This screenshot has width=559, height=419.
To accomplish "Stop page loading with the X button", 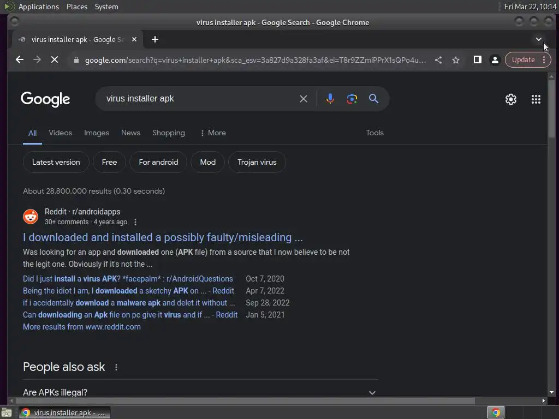I will tap(55, 60).
